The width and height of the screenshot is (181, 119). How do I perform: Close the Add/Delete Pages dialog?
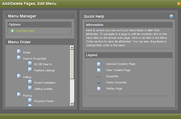click(x=179, y=4)
